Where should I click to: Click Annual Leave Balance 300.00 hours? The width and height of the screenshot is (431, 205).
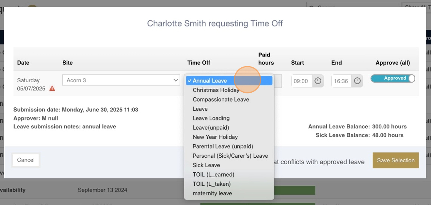(x=357, y=127)
